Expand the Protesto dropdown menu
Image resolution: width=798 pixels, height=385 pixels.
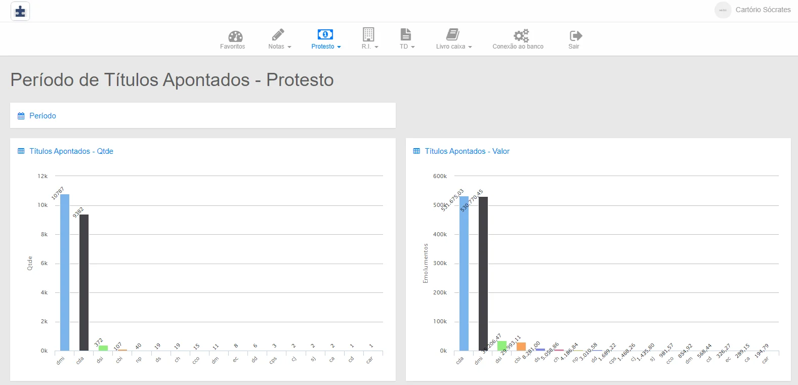coord(339,47)
